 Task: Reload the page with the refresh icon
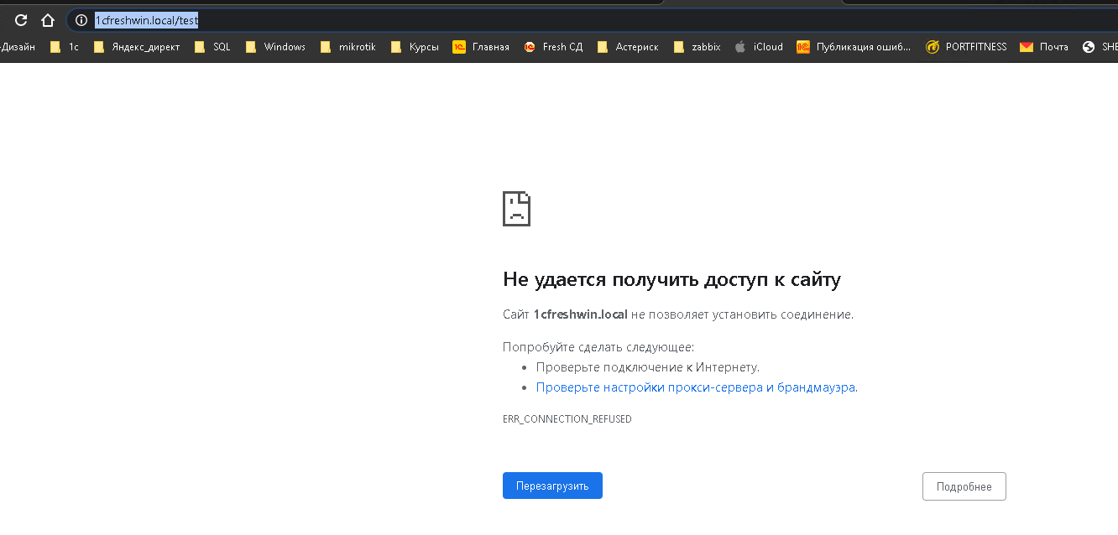[x=21, y=20]
